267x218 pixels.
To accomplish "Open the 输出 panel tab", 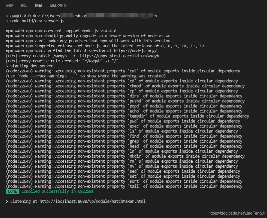I will click(24, 6).
